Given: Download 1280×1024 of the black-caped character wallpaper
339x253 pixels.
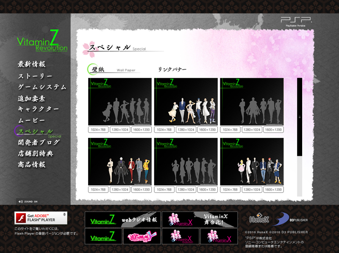Looking at the screenshot, I should pos(120,190).
